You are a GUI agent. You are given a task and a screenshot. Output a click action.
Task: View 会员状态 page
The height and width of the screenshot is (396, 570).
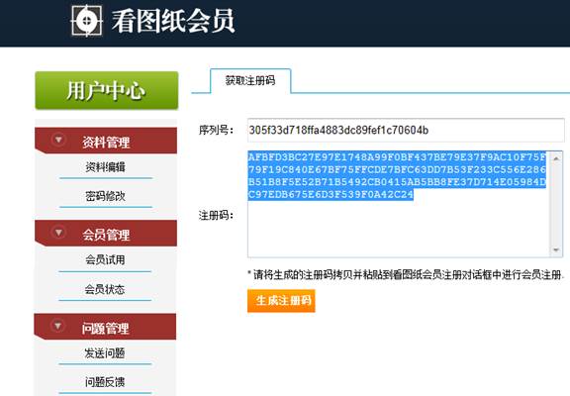105,289
